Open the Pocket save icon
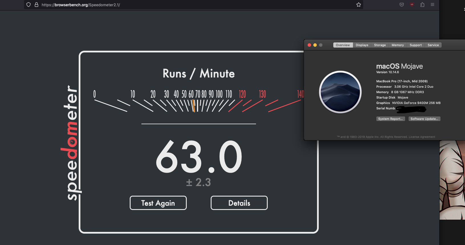 pyautogui.click(x=402, y=5)
